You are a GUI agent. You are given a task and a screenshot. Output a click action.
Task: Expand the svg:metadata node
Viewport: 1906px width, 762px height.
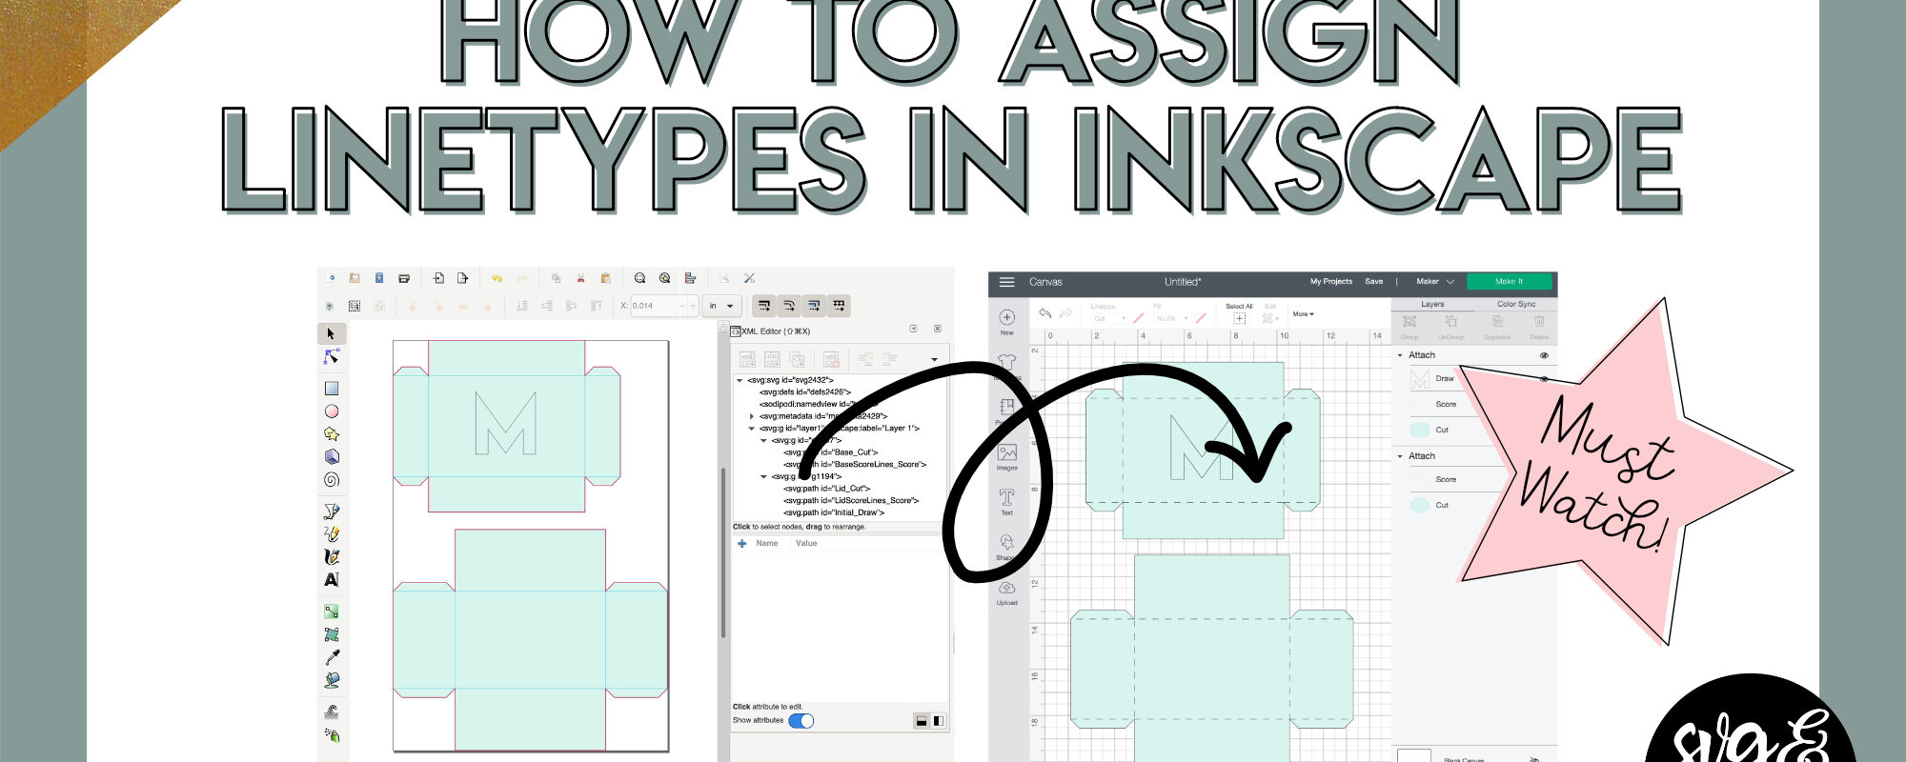click(x=751, y=416)
